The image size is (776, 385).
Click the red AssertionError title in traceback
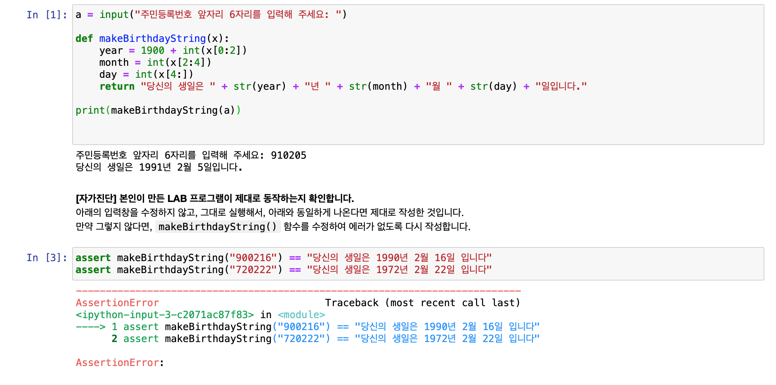(x=118, y=303)
